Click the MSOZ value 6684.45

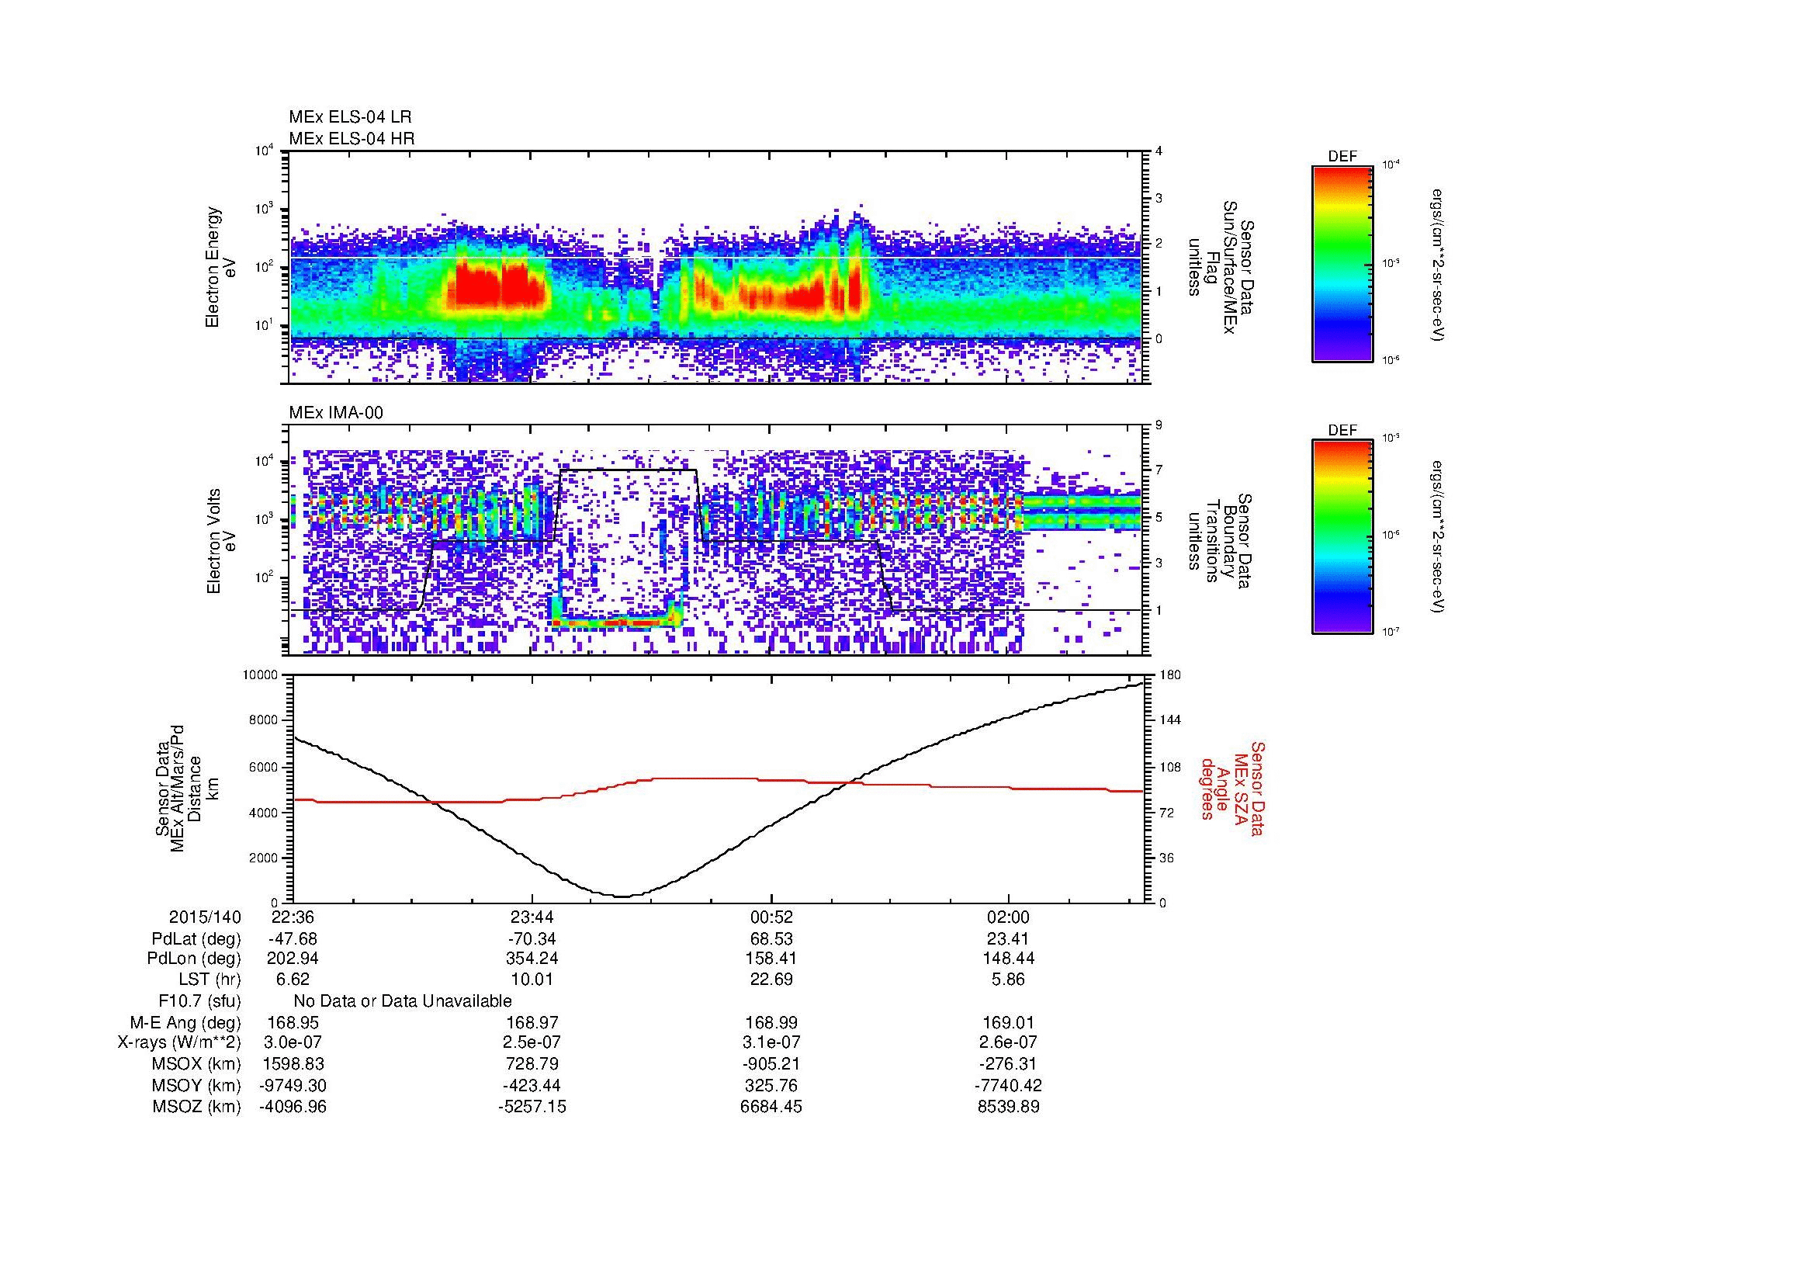tap(771, 1108)
